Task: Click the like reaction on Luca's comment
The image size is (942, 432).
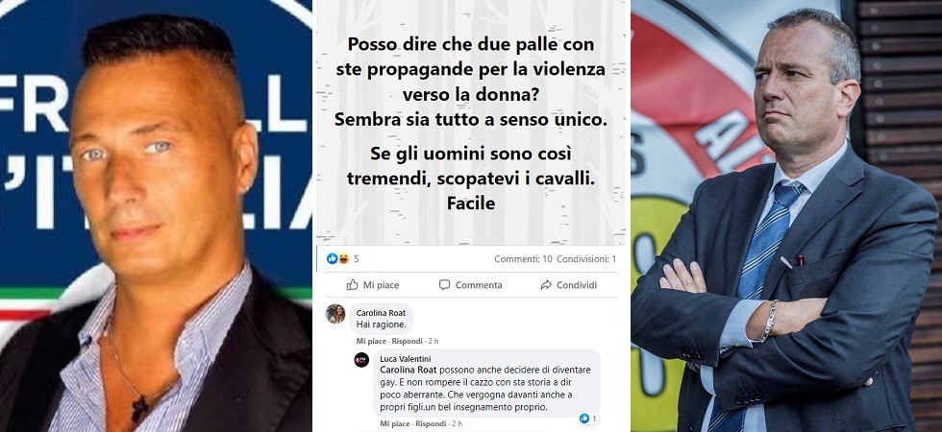Action: (584, 419)
